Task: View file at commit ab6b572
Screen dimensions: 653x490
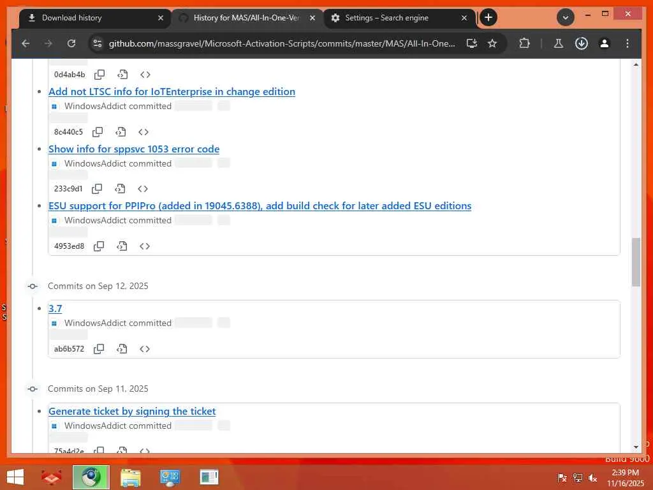Action: click(122, 349)
